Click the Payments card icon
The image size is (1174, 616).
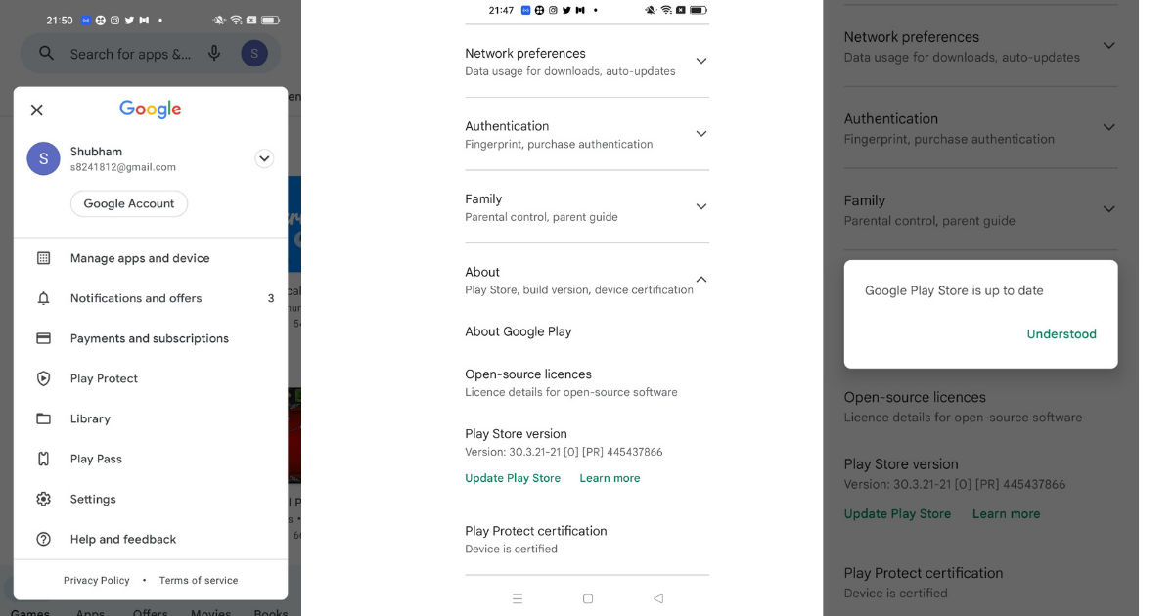click(43, 338)
